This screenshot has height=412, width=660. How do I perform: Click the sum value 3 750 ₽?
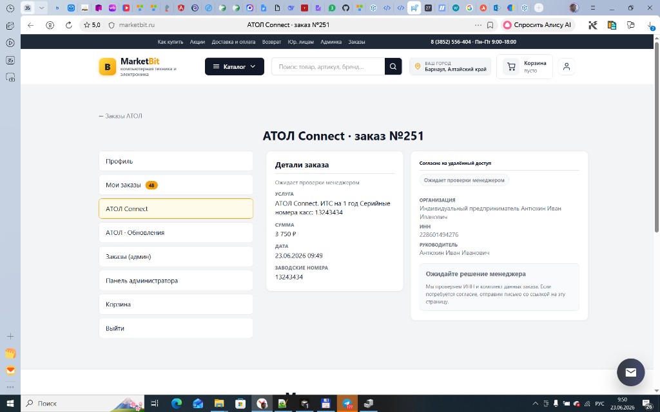click(286, 234)
